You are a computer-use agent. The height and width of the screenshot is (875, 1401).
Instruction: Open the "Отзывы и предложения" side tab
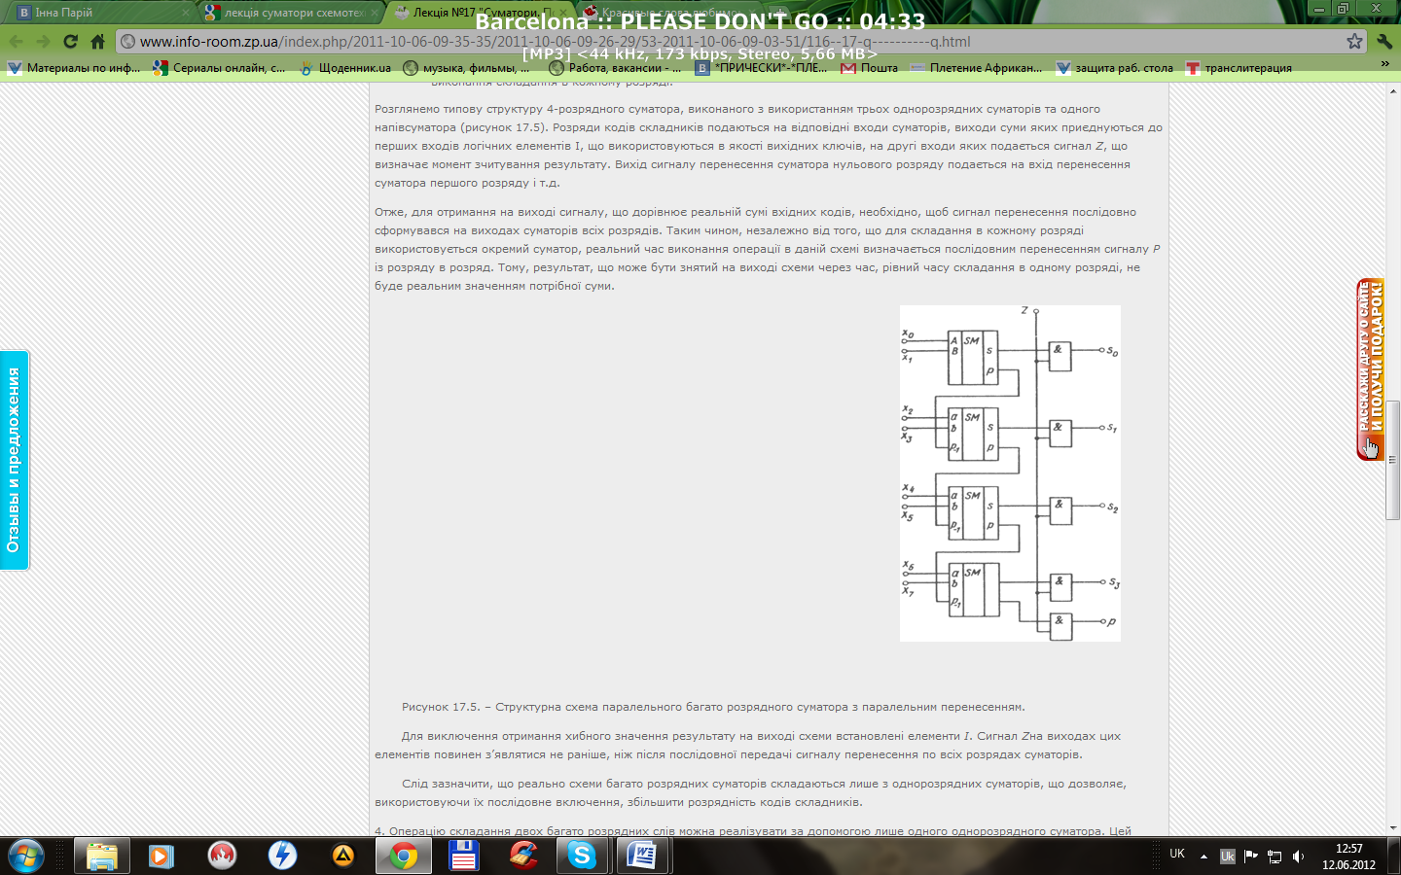[15, 460]
